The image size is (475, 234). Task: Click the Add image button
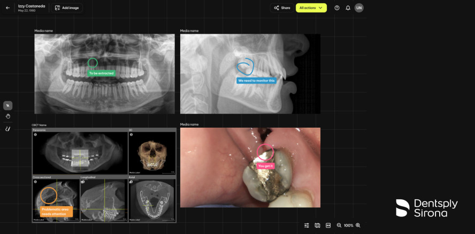[x=67, y=8]
